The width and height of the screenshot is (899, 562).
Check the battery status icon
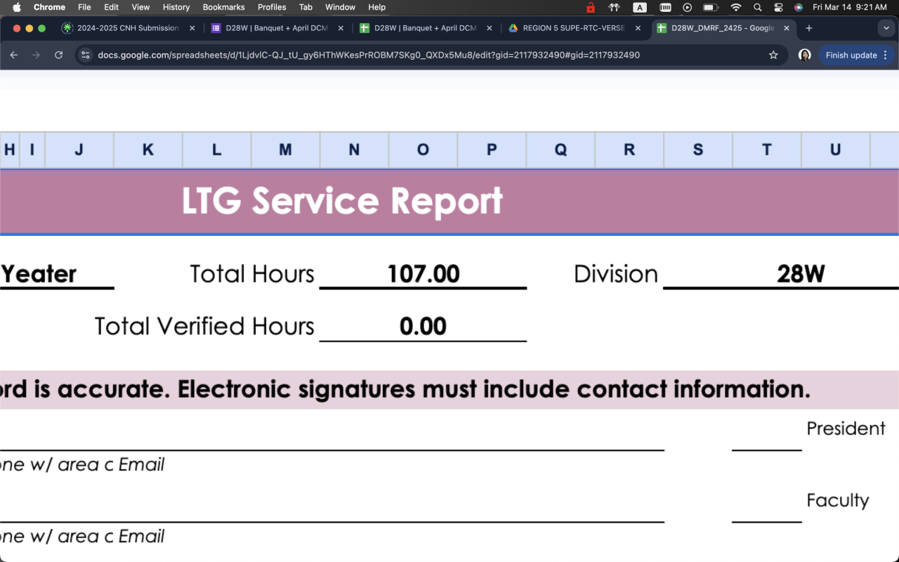pyautogui.click(x=710, y=7)
